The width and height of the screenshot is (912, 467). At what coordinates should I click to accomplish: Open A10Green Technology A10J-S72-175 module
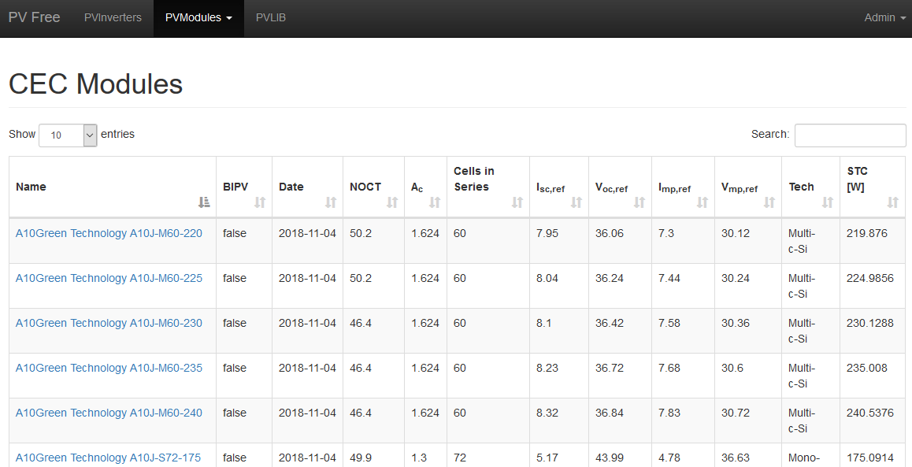tap(108, 458)
